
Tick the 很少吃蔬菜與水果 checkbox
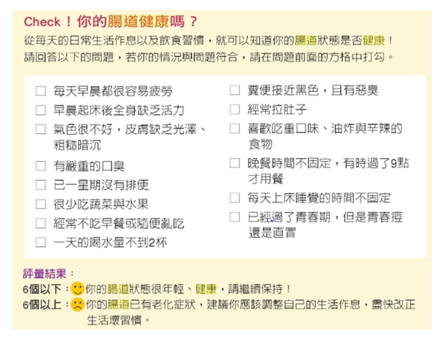(x=41, y=204)
